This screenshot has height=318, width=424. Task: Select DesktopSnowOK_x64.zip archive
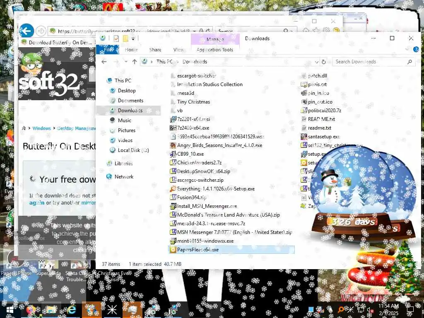pos(200,171)
